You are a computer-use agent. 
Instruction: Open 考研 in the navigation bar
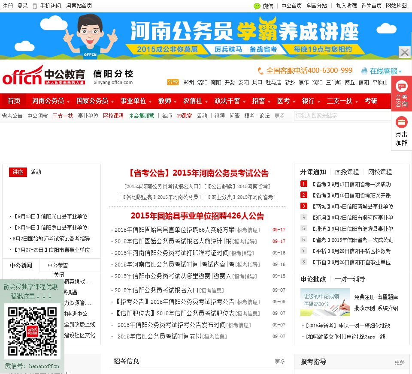(x=371, y=101)
